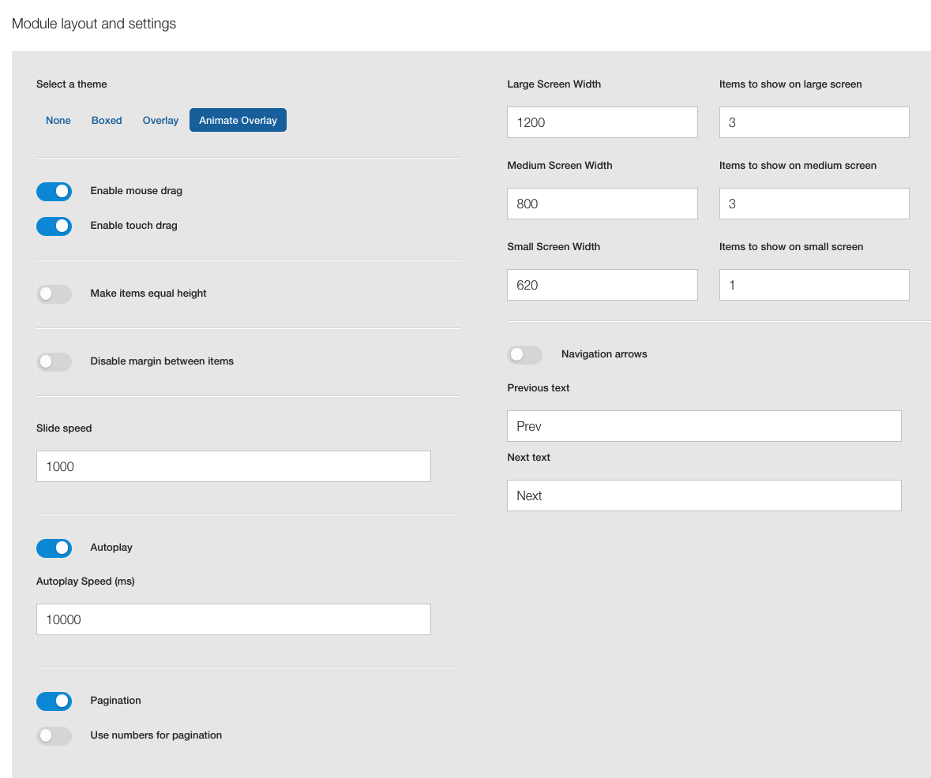931x778 pixels.
Task: Click the "Navigation arrows" label
Action: click(604, 353)
